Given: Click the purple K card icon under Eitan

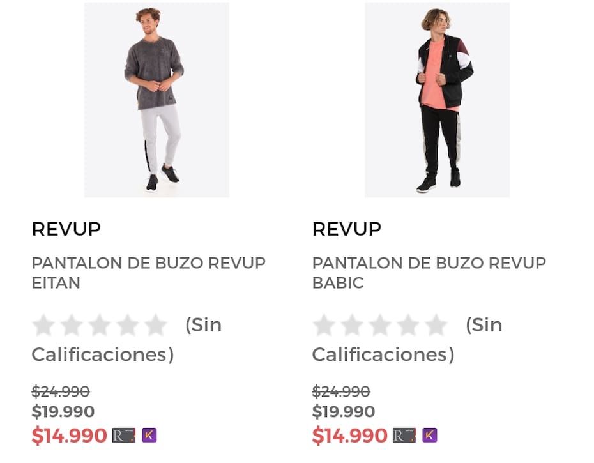Looking at the screenshot, I should [149, 436].
